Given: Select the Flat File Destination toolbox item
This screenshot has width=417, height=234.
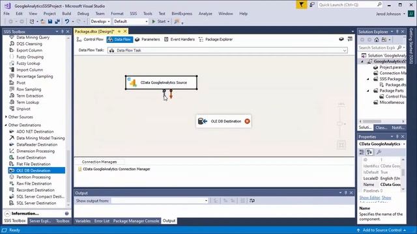Looking at the screenshot, I should click(33, 164).
